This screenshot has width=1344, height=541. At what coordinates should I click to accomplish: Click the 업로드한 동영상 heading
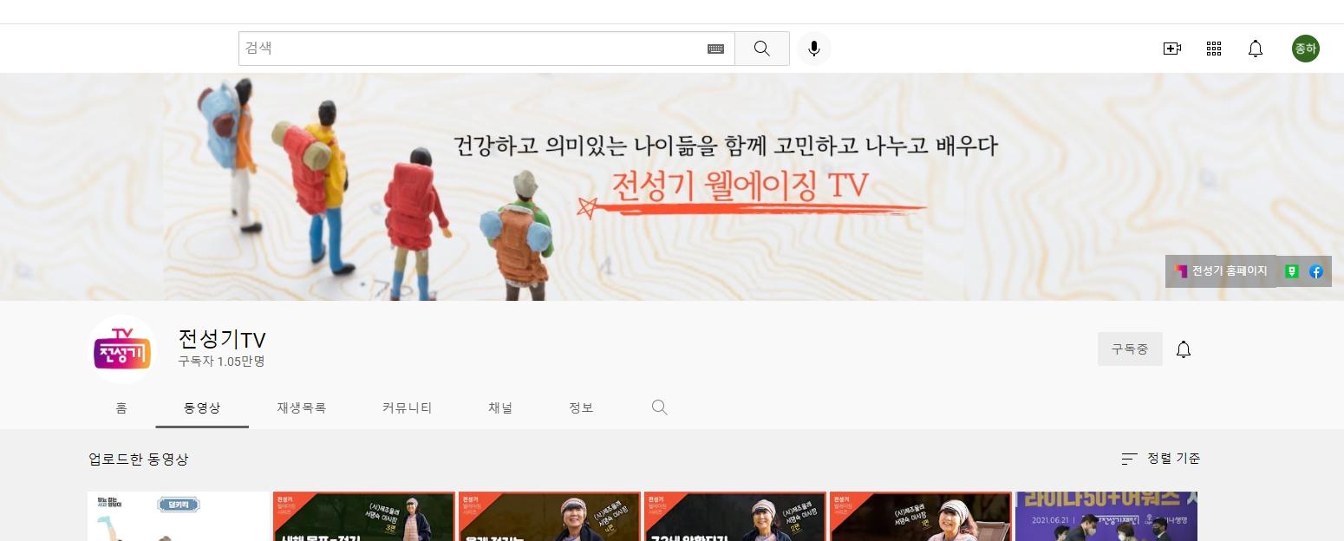point(139,459)
